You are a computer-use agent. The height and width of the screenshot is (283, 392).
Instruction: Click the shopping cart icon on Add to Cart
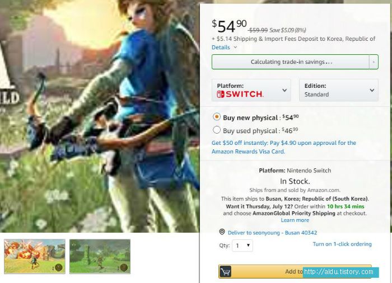coord(226,271)
